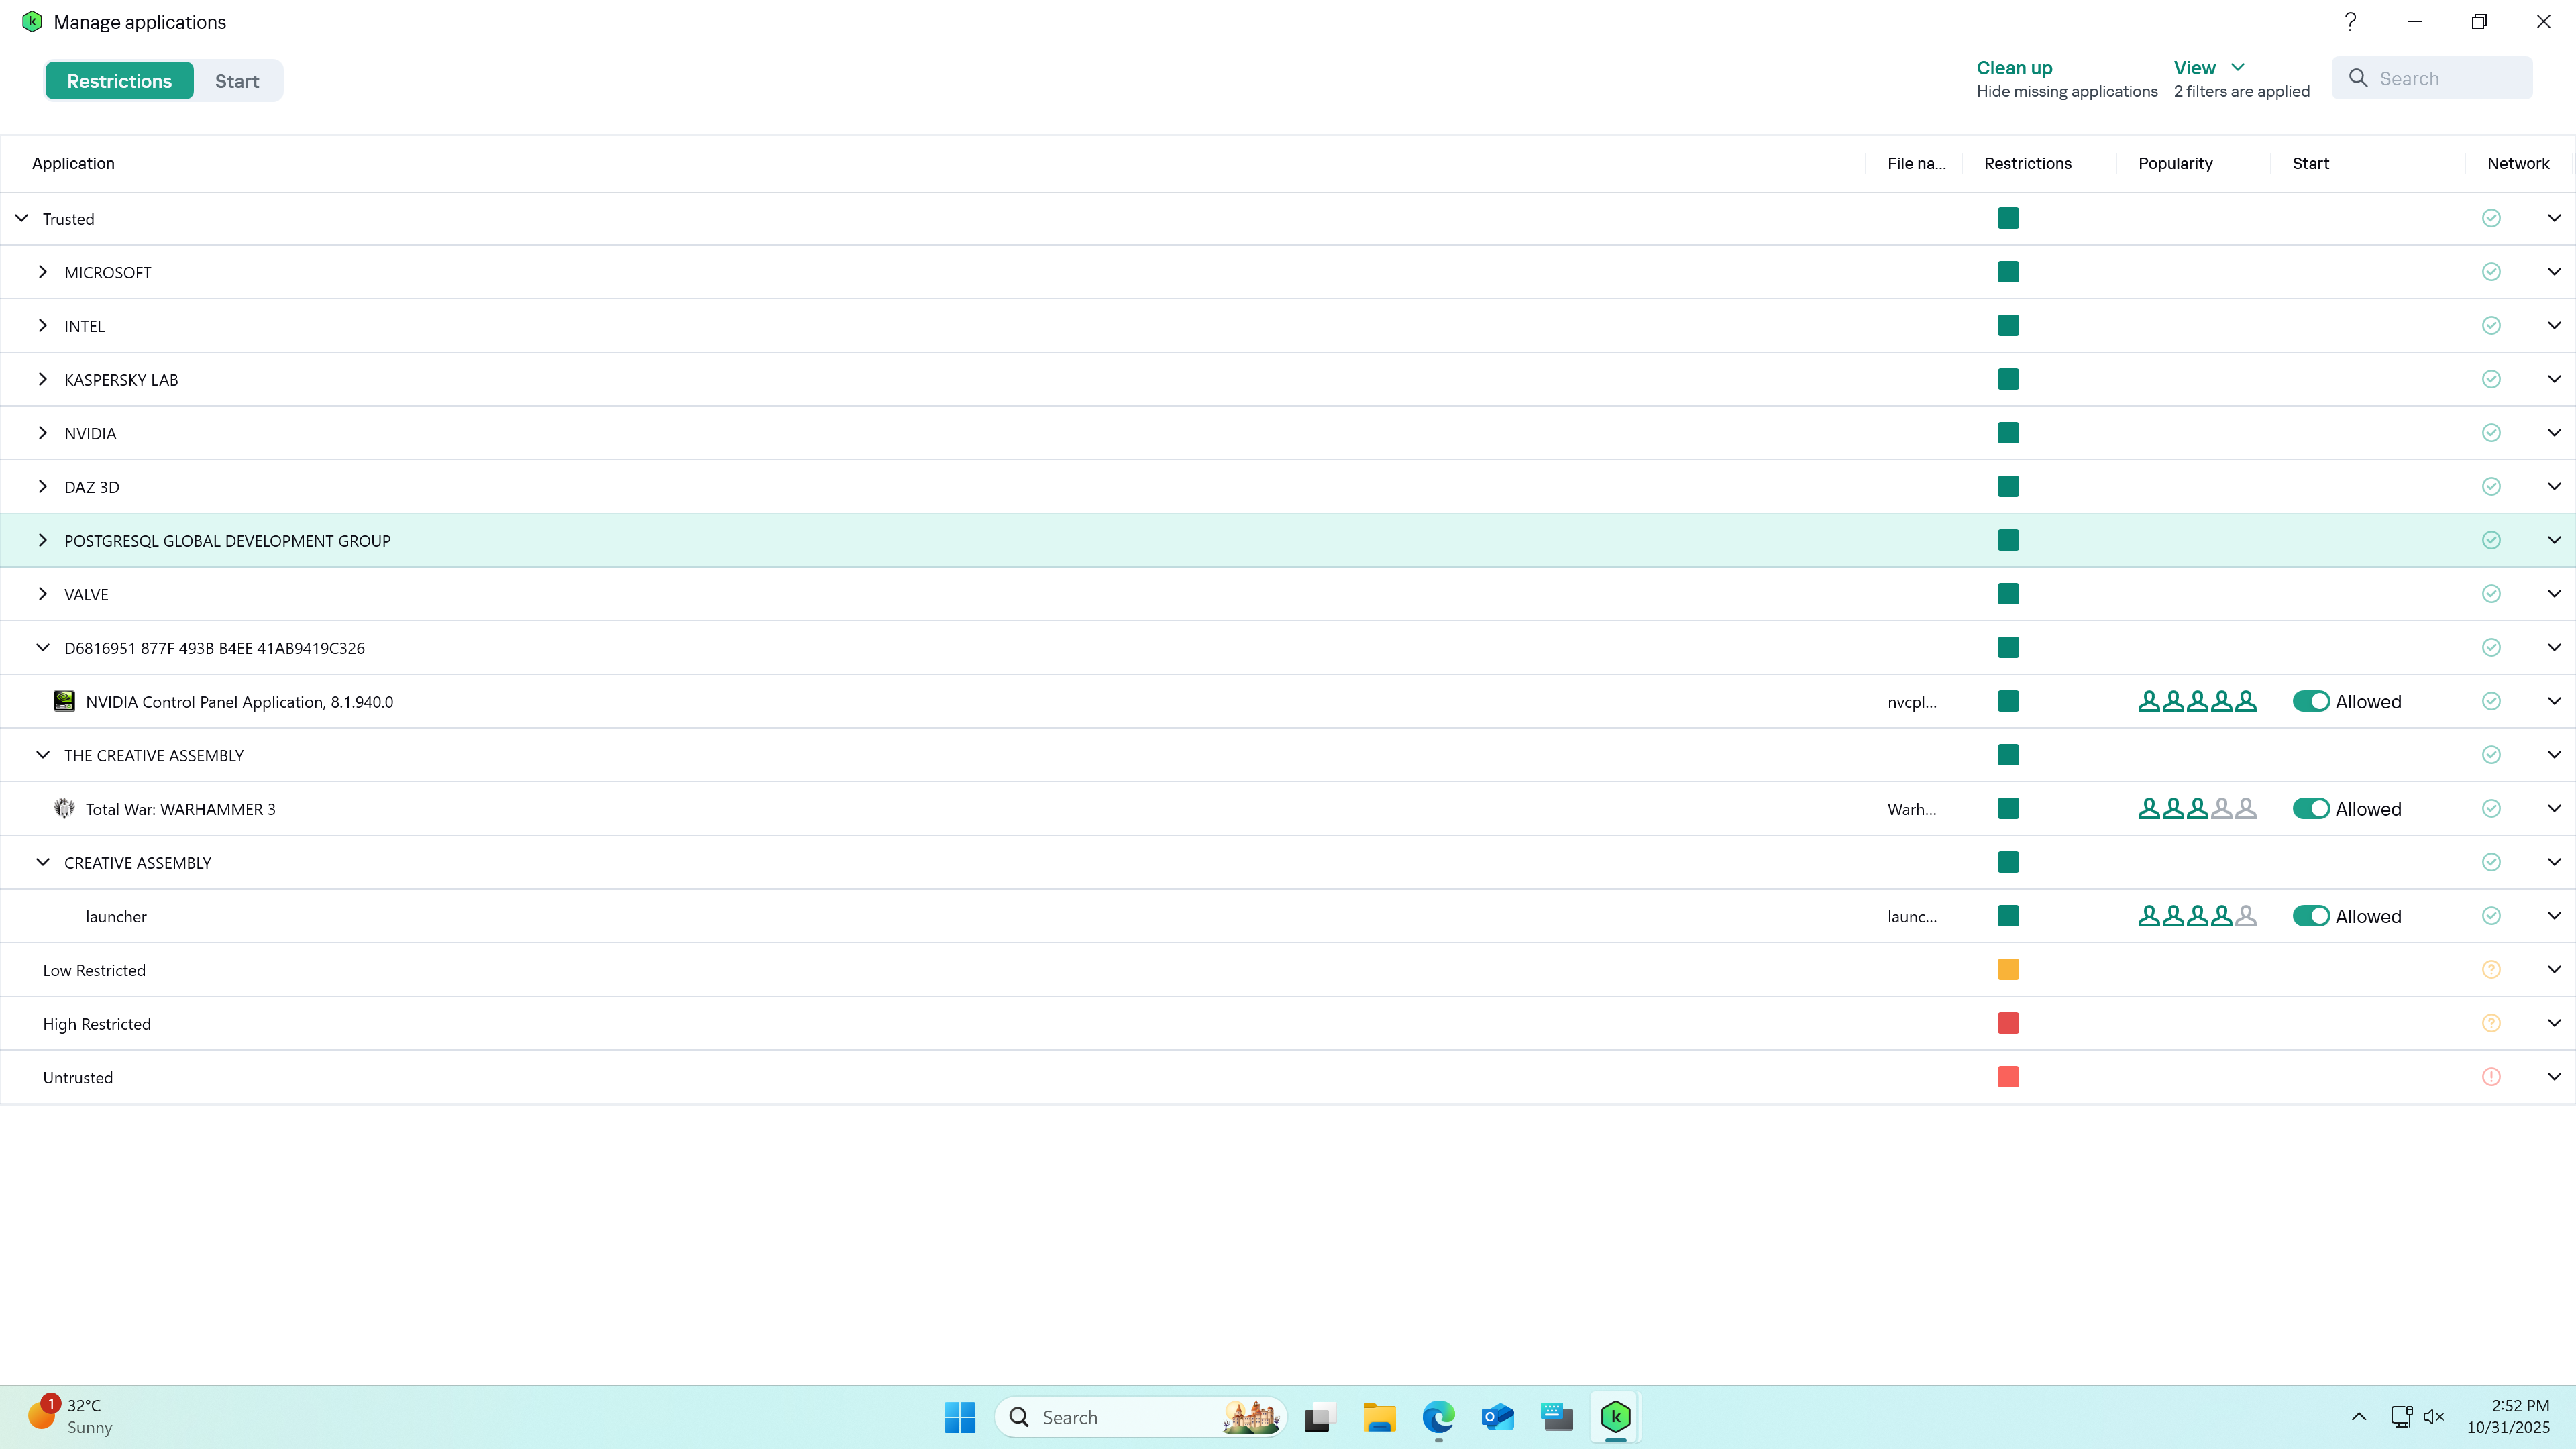Image resolution: width=2576 pixels, height=1449 pixels.
Task: Click the network status icon for VALVE row
Action: coord(2491,594)
